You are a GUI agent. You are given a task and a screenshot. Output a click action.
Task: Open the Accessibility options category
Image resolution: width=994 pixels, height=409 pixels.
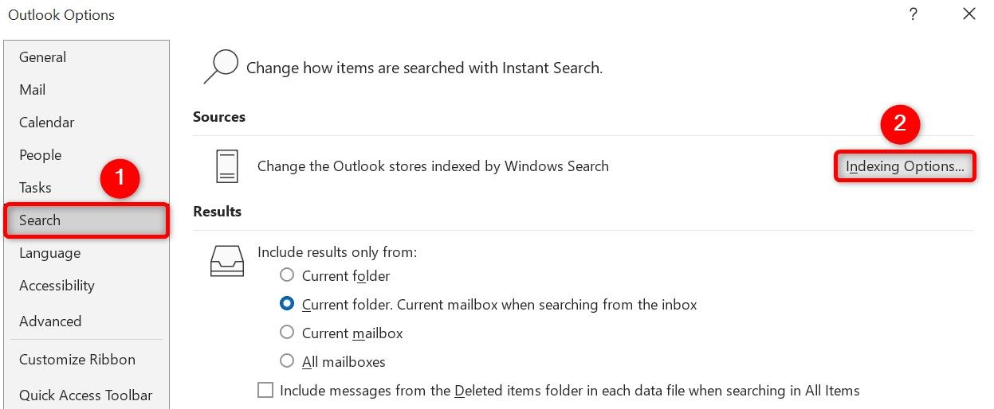tap(57, 286)
